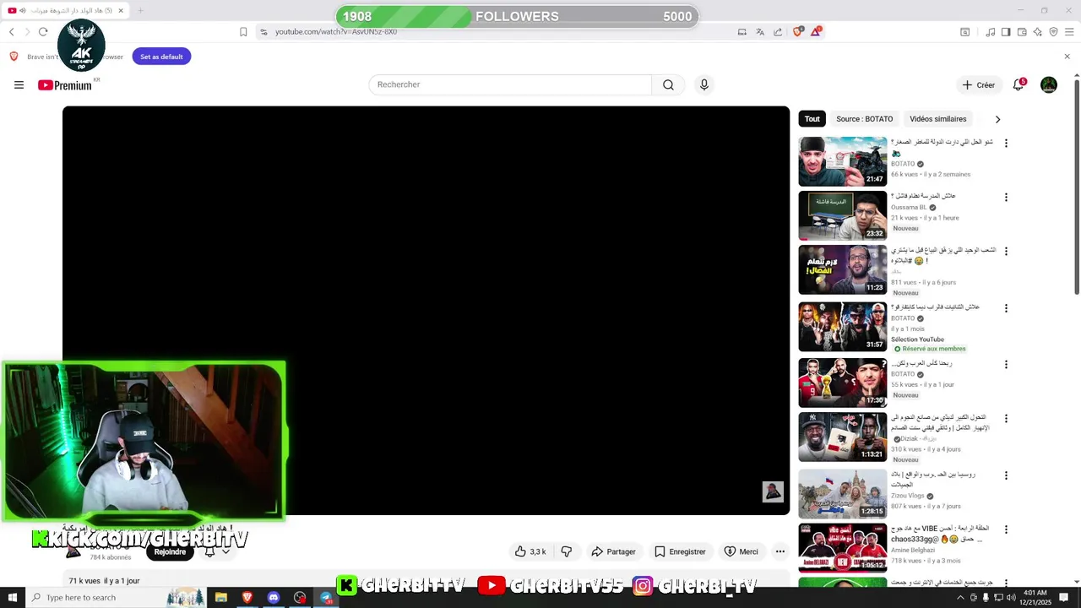Bookmark this page icon in address bar
This screenshot has height=608, width=1081.
click(x=243, y=32)
